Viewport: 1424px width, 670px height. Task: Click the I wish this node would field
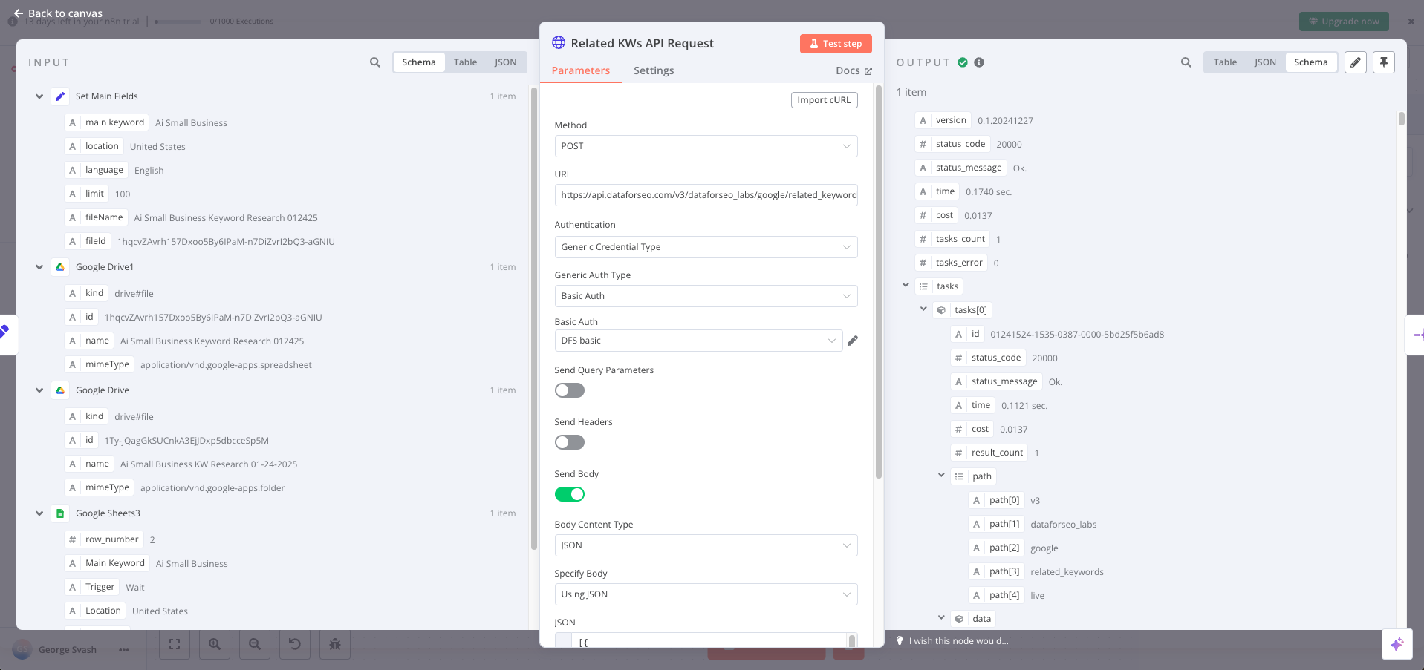click(x=958, y=641)
